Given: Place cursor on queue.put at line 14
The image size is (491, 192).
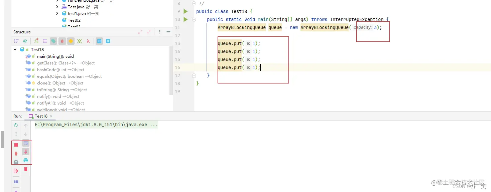Looking at the screenshot, I should 230,51.
